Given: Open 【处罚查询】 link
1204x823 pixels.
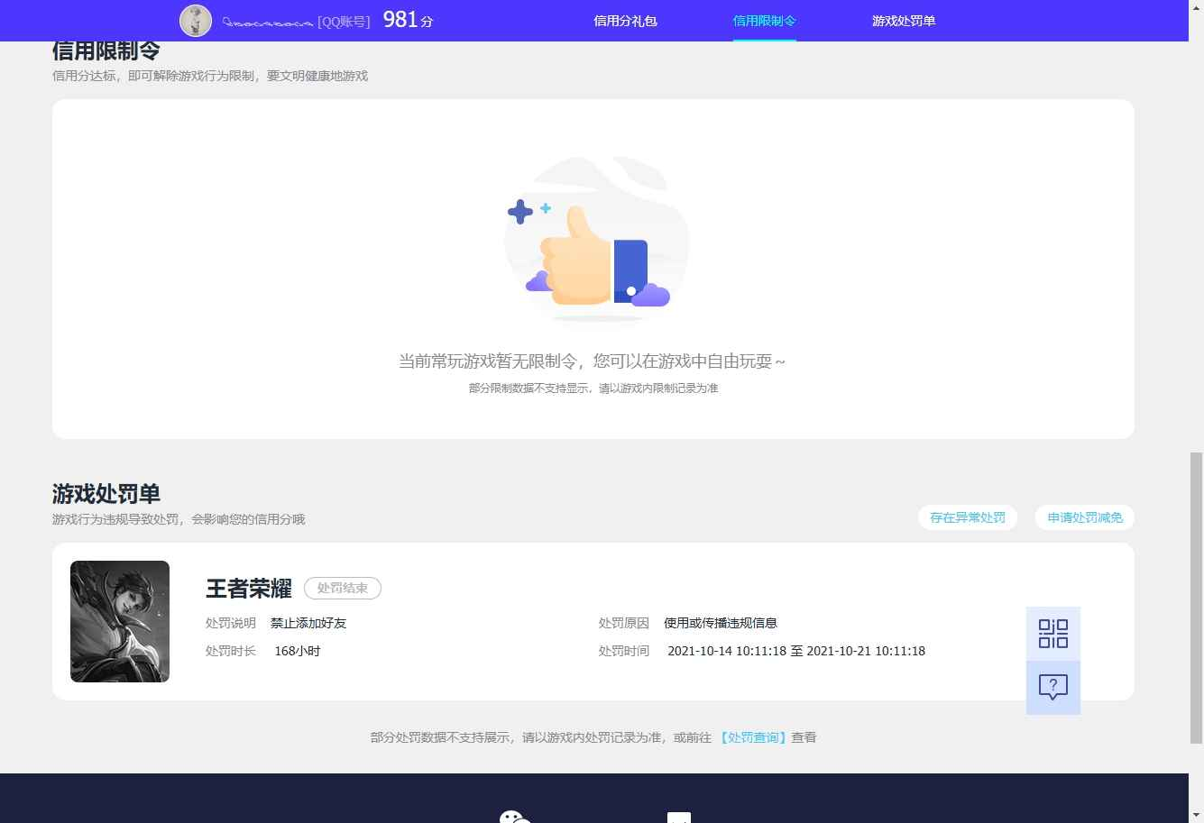Looking at the screenshot, I should [753, 737].
